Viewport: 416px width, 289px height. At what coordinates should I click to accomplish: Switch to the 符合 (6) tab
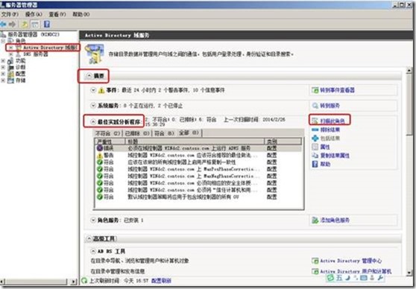[164, 133]
